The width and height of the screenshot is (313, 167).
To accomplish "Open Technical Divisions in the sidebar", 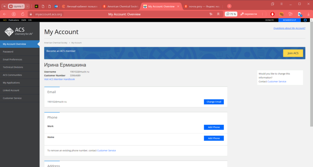I will point(20,67).
